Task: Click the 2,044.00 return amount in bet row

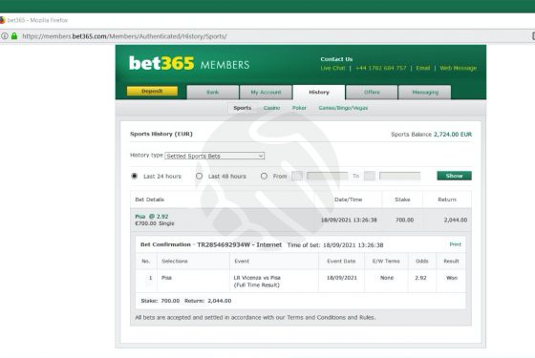Action: pos(456,220)
